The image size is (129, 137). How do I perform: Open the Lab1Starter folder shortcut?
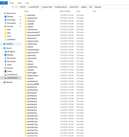(x=11, y=39)
